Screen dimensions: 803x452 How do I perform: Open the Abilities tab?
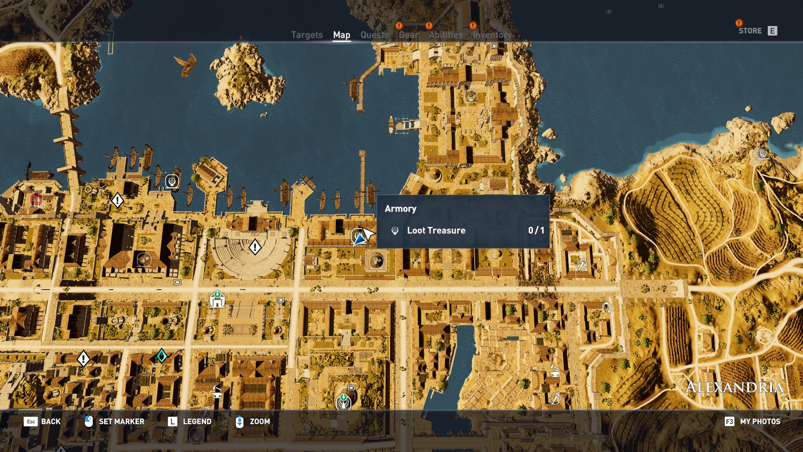point(445,35)
